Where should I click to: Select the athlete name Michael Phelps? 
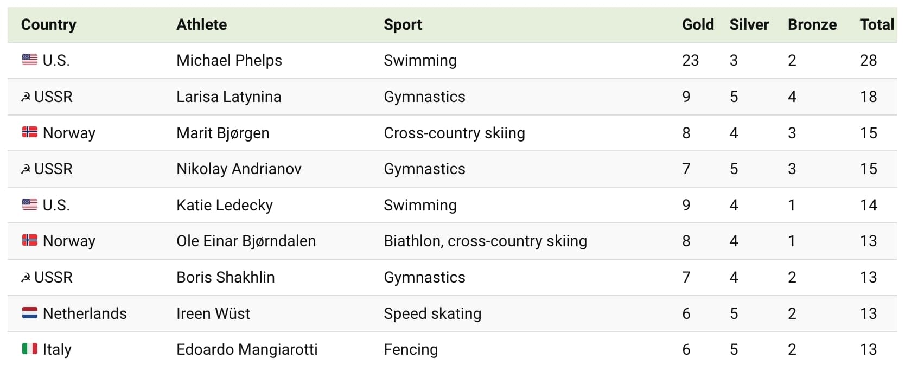[x=229, y=60]
